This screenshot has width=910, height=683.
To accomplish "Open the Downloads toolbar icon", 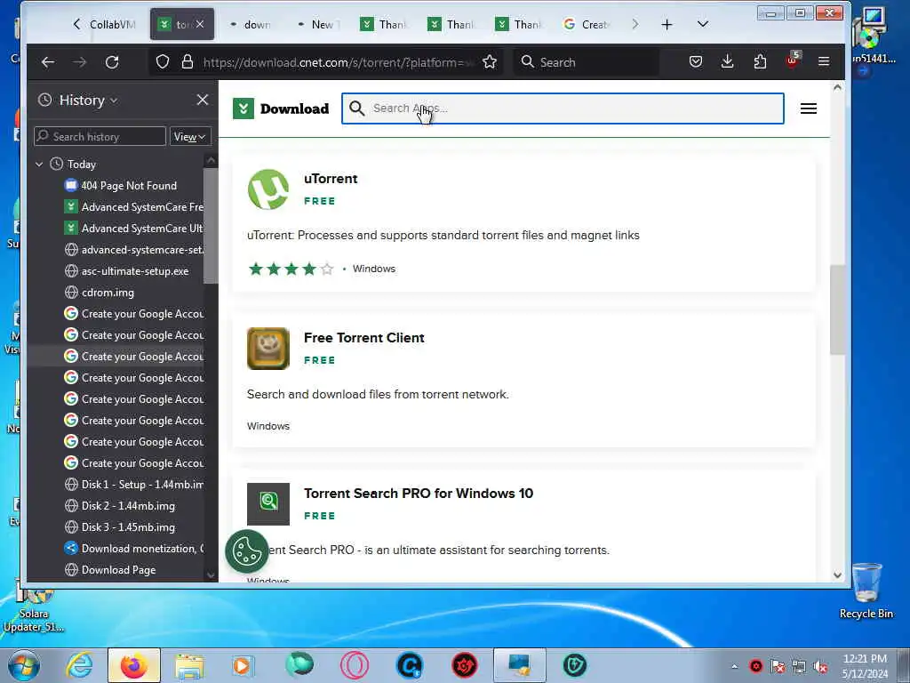I will pos(727,61).
